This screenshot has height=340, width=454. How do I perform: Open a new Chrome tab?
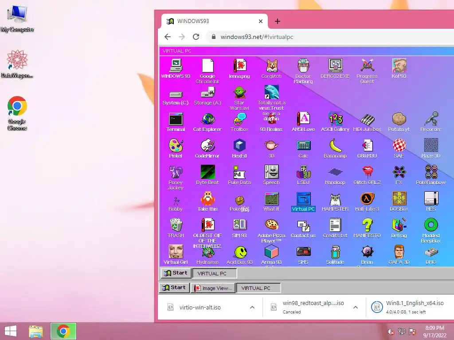[278, 21]
